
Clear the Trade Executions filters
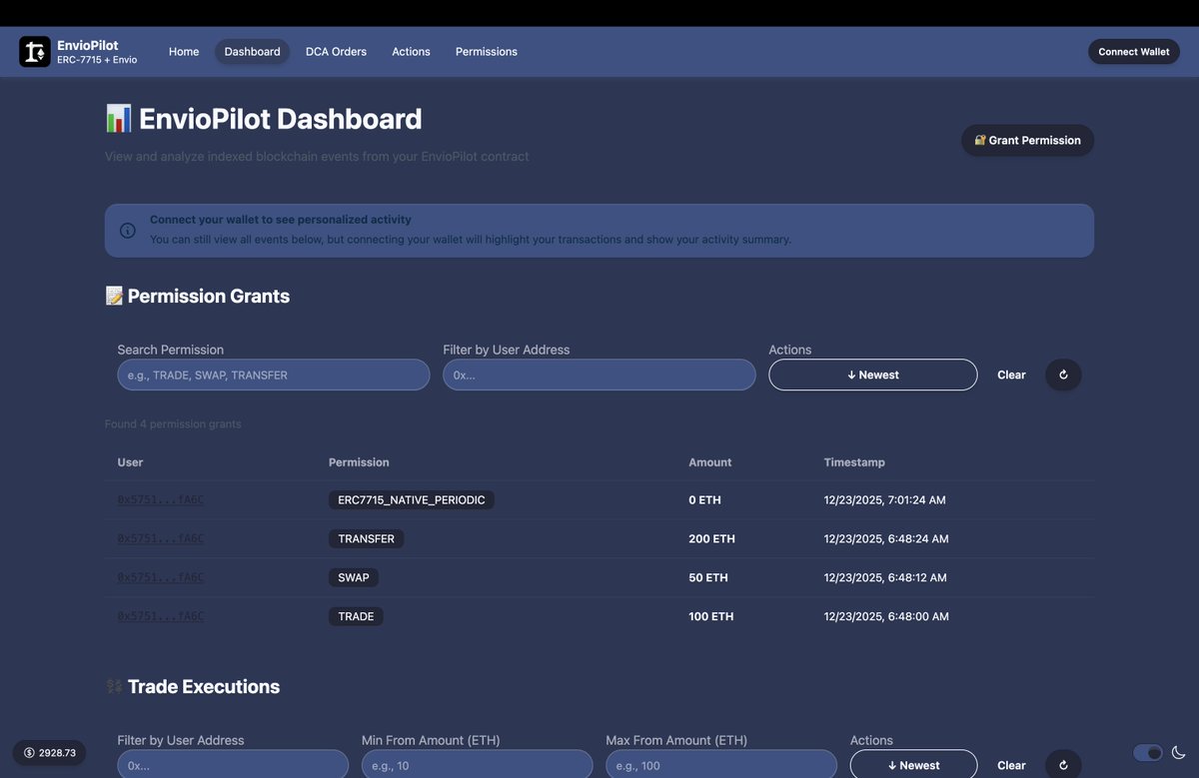(x=1011, y=765)
